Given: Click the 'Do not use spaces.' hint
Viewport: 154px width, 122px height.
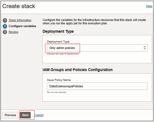Looking at the screenshot, I should [57, 92].
